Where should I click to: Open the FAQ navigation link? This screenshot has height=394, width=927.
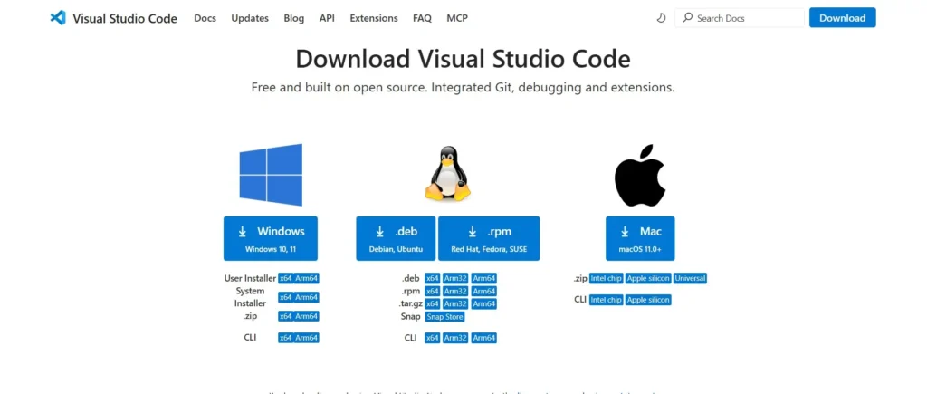pyautogui.click(x=422, y=18)
